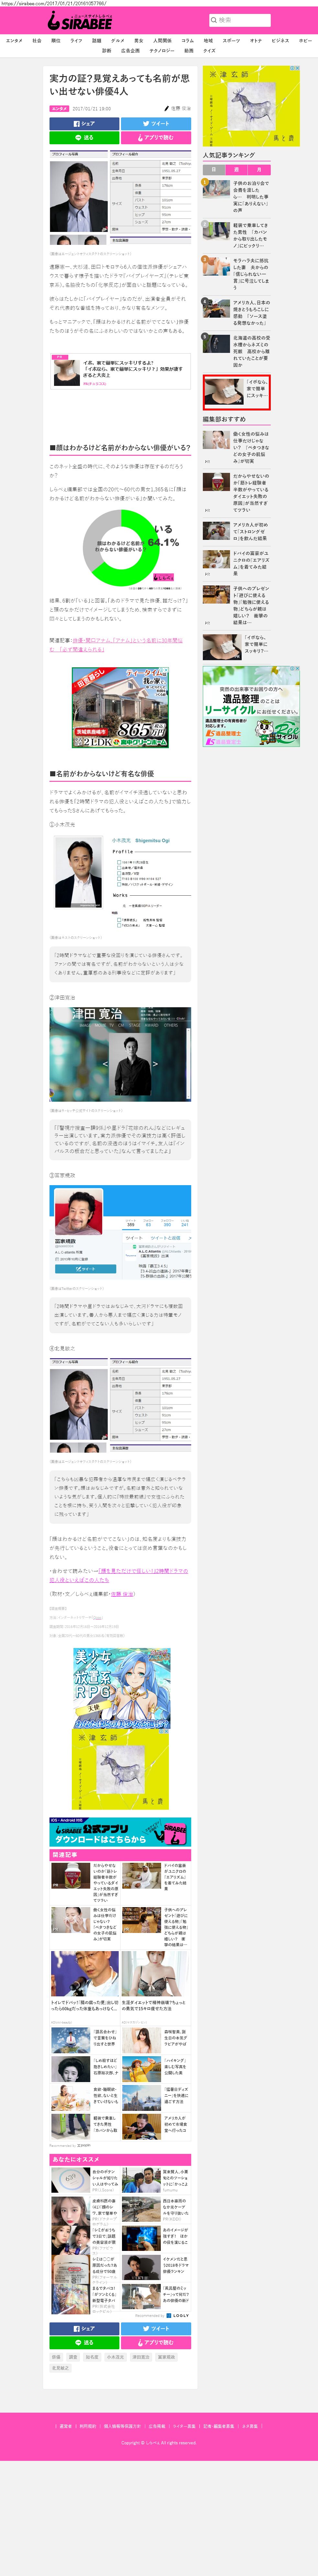
Task: Click the 米津玄師 馬と鹿 sidebar ad banner
Action: coord(251,106)
